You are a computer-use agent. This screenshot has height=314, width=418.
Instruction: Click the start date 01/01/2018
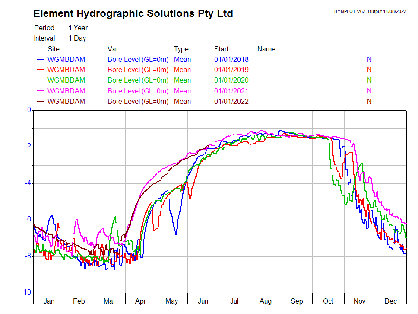pyautogui.click(x=231, y=60)
